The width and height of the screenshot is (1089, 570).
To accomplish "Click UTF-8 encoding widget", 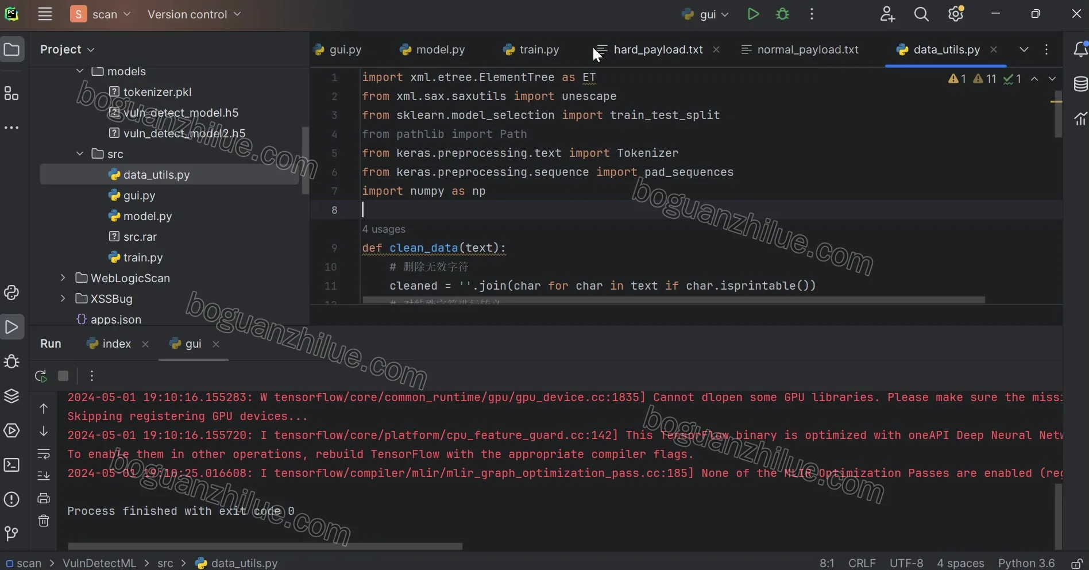I will click(x=906, y=563).
